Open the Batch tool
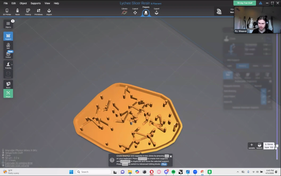Image resolution: width=281 pixels, height=176 pixels. pos(8,85)
